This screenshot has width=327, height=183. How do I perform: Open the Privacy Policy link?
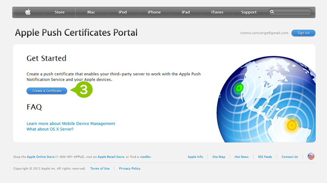pos(130,168)
